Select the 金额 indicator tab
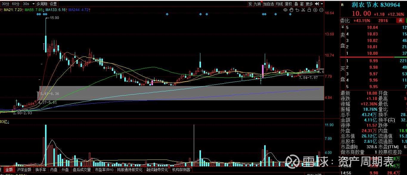Screen dimensions: 407x175 (x=9, y=170)
